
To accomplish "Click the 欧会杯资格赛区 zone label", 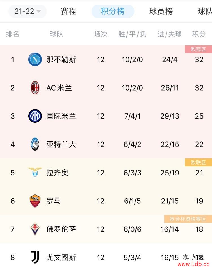I will [188, 219].
